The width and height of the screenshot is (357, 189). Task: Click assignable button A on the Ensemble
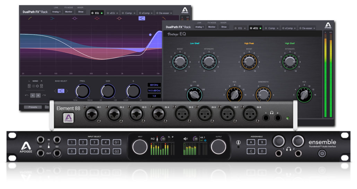coord(251,142)
